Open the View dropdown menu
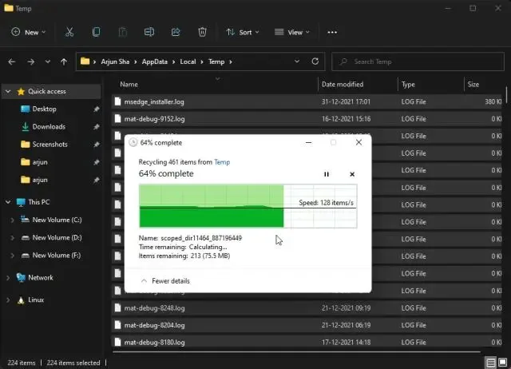 pyautogui.click(x=292, y=32)
